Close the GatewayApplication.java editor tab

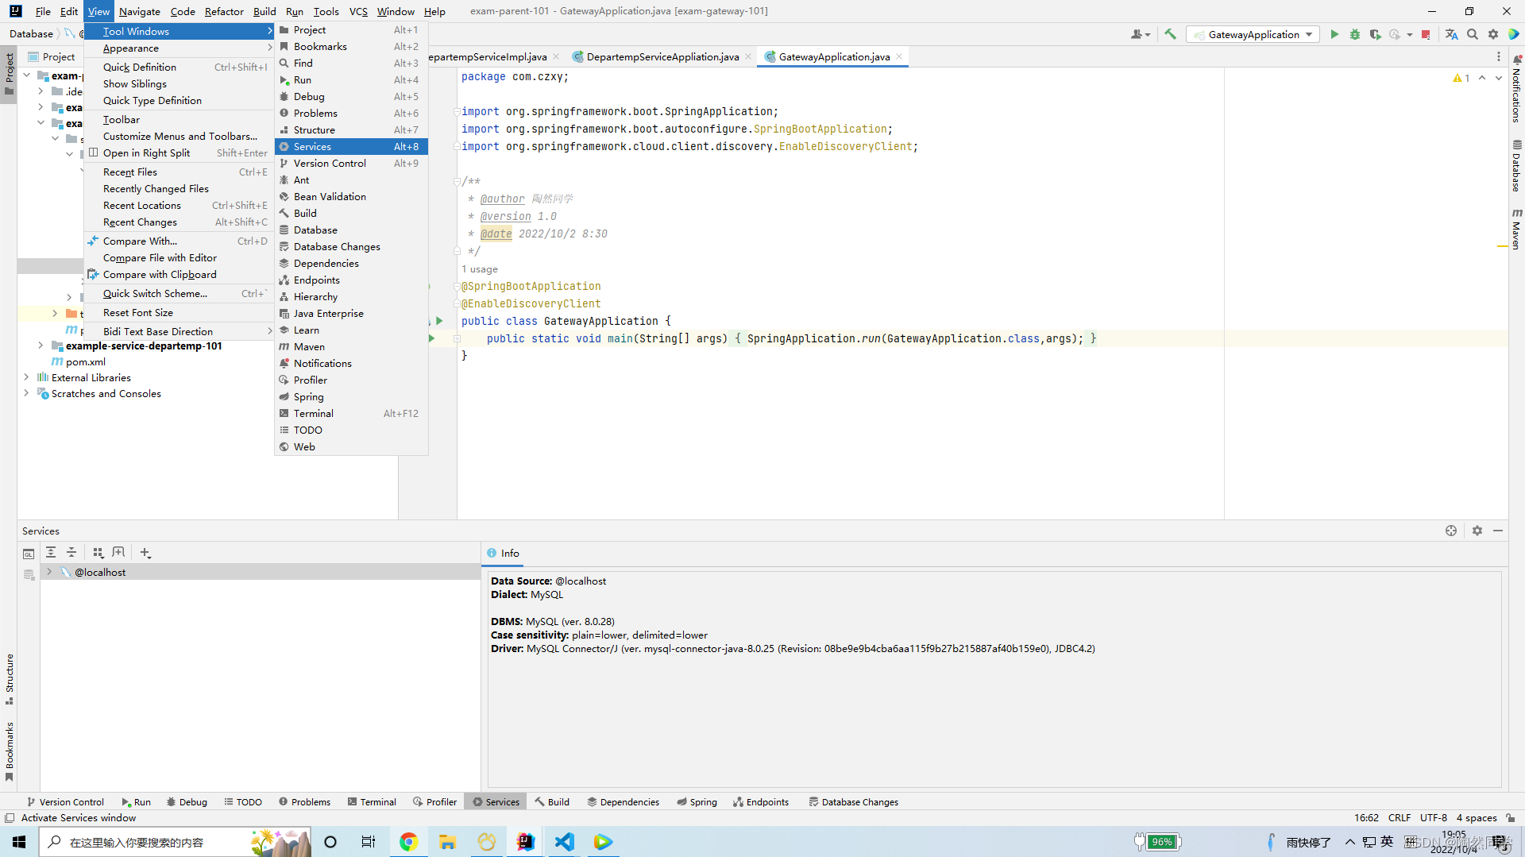click(x=898, y=56)
